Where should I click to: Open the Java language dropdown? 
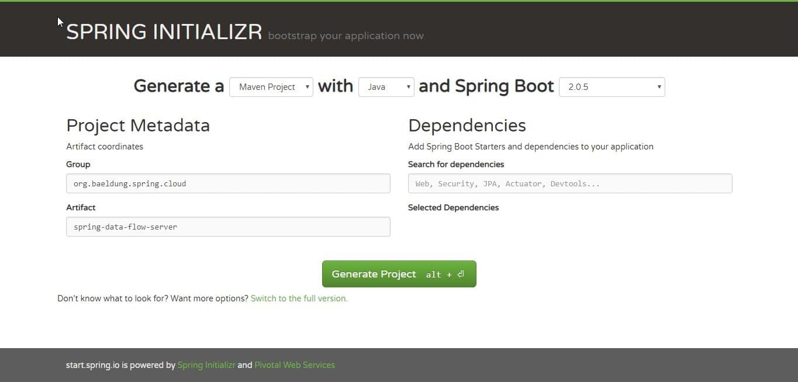pyautogui.click(x=386, y=87)
